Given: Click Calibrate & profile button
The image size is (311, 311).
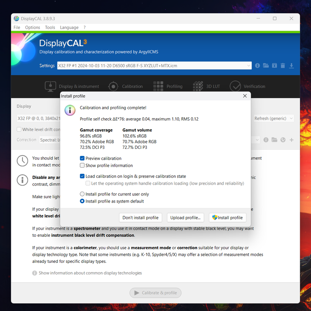Looking at the screenshot, I should click(155, 293).
